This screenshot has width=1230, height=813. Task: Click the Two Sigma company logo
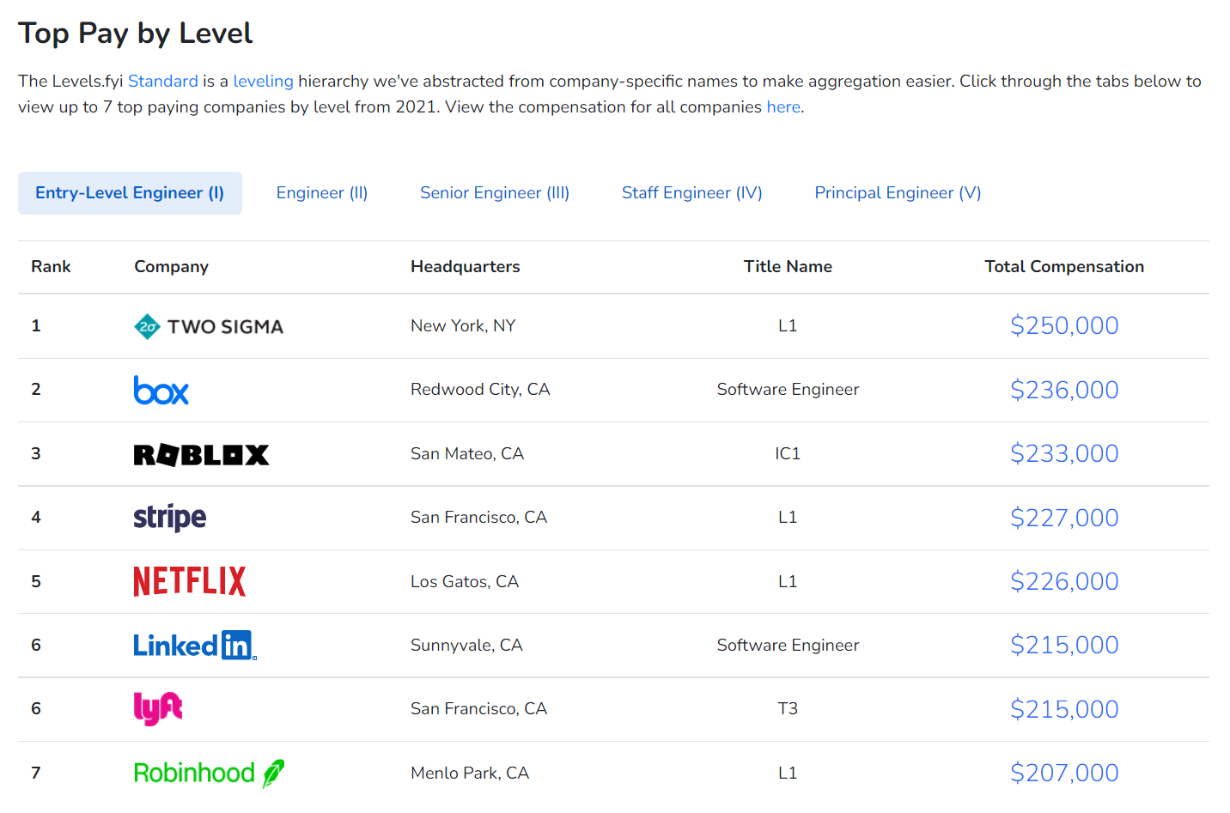coord(209,326)
